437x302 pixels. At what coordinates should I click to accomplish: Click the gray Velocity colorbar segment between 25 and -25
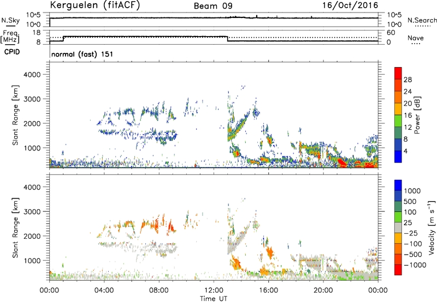tap(398, 227)
